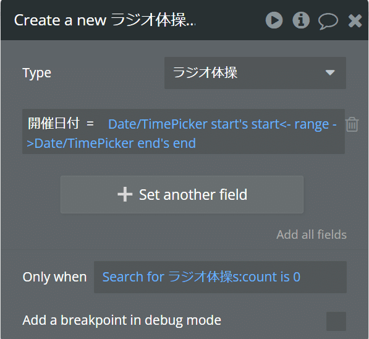Click the play icon in the header
The width and height of the screenshot is (369, 339).
tap(274, 20)
